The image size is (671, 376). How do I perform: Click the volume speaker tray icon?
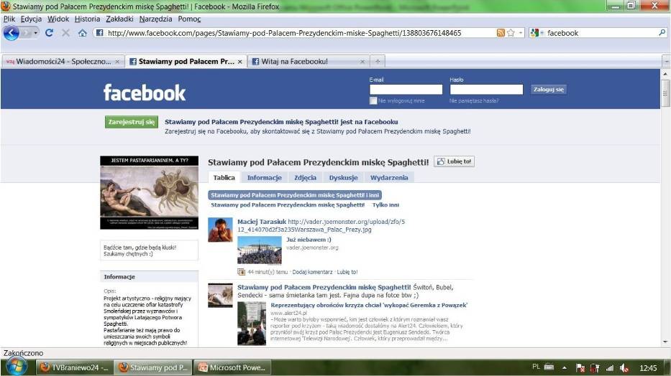(x=624, y=367)
